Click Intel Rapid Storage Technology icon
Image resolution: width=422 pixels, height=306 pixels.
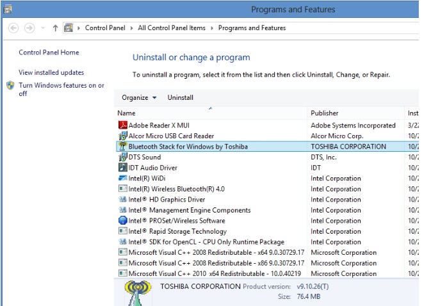[123, 231]
